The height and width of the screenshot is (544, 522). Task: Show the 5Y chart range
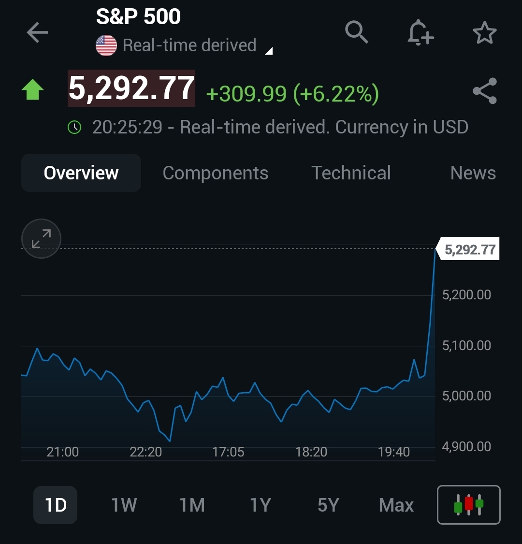[328, 505]
